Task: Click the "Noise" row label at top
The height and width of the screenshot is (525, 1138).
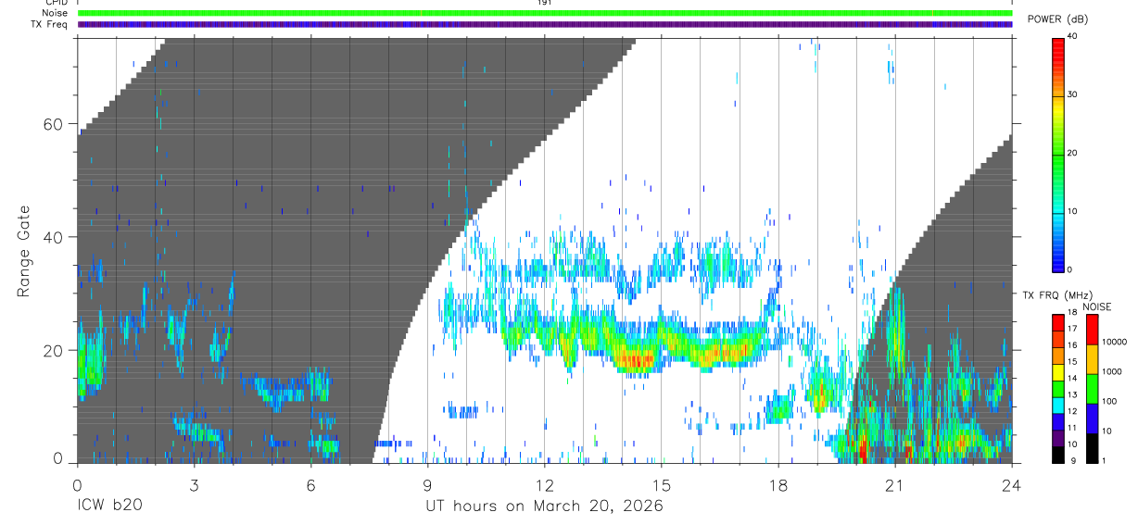Action: tap(56, 13)
